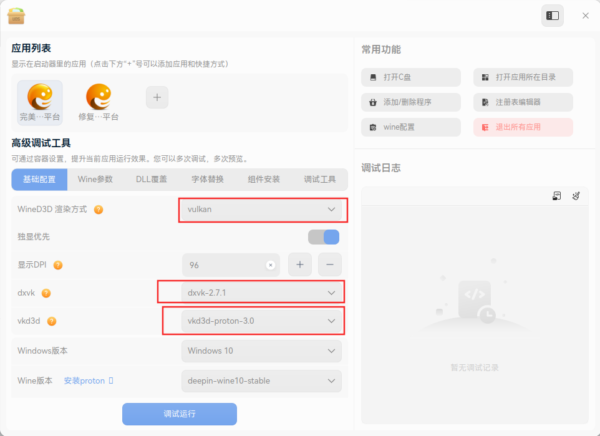
Task: Go to the 字体替换 tab
Action: point(208,180)
